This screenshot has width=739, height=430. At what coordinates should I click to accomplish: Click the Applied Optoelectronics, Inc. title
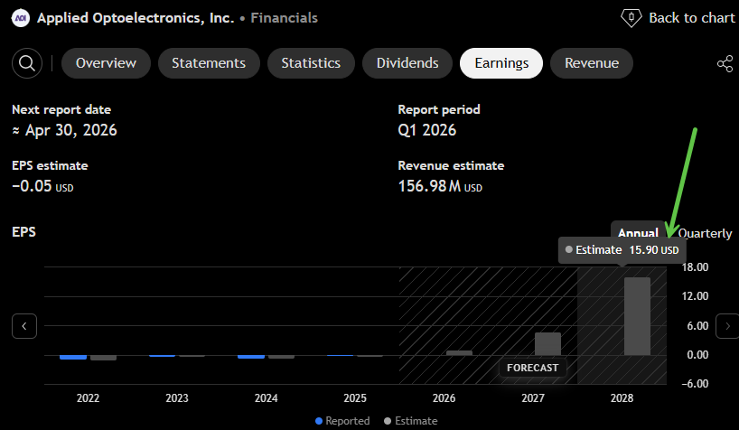[136, 18]
